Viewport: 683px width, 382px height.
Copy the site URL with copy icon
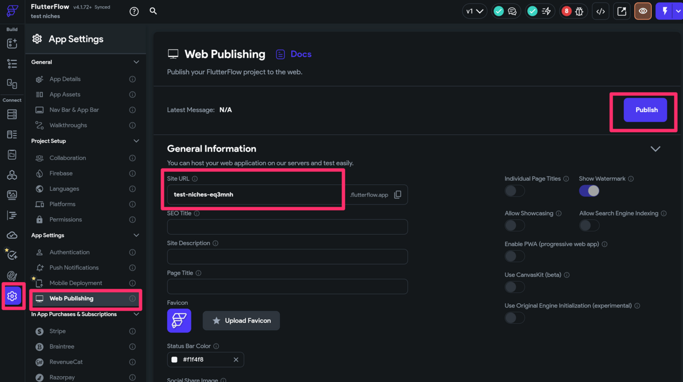coord(398,194)
